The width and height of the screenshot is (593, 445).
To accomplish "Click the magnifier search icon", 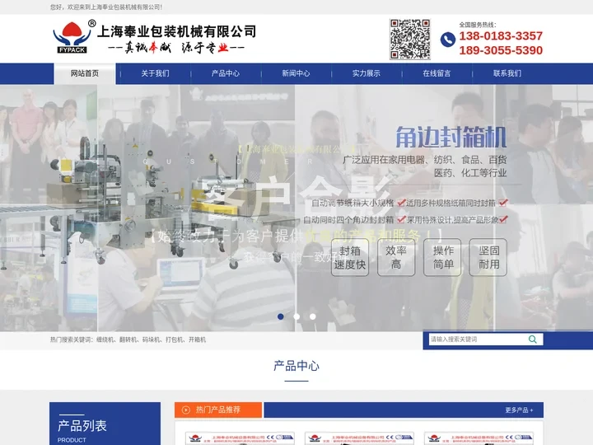I will (533, 339).
